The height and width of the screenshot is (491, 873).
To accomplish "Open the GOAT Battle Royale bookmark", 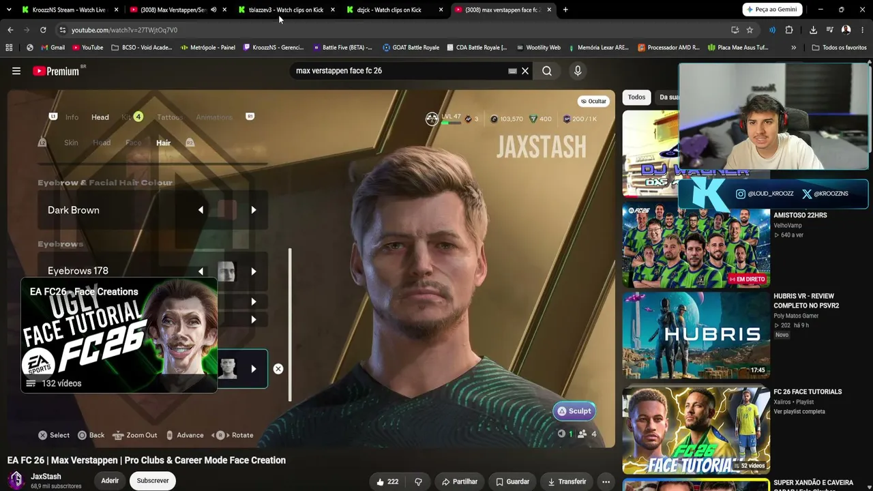I will coord(411,48).
